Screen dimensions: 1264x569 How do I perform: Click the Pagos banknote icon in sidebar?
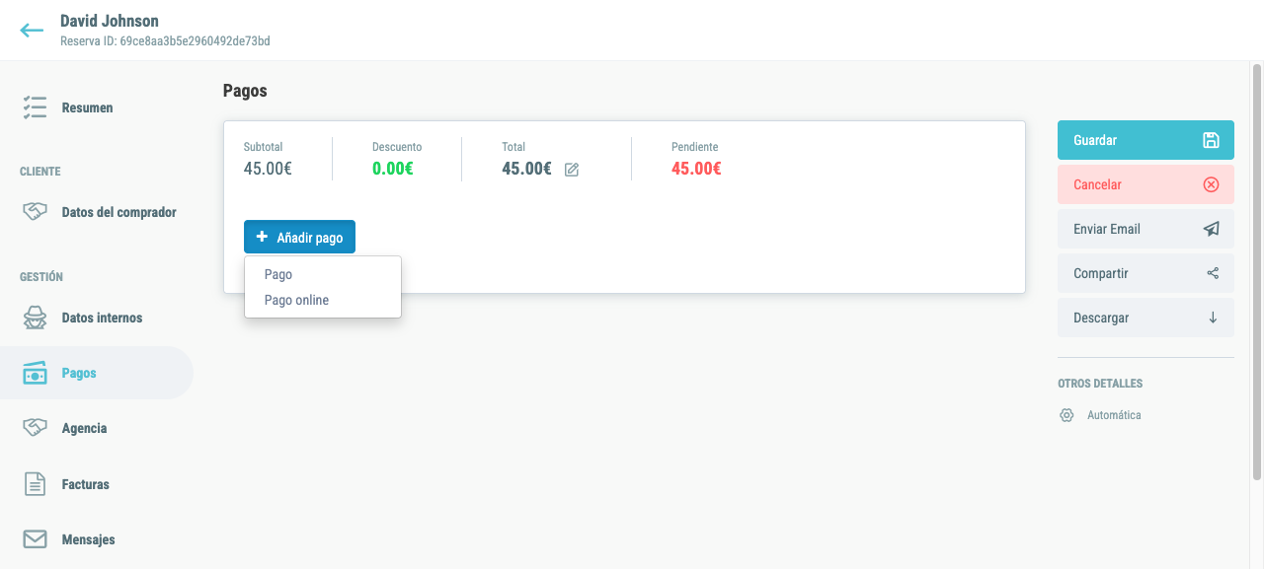36,374
